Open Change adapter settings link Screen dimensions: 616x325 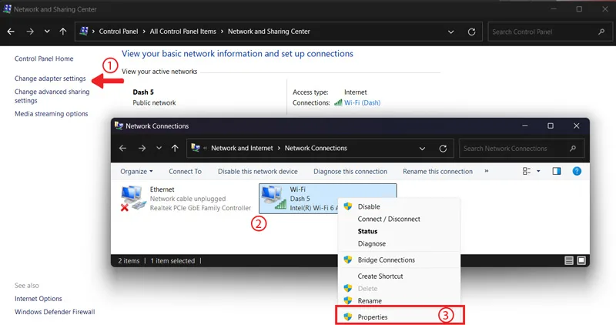pos(50,79)
